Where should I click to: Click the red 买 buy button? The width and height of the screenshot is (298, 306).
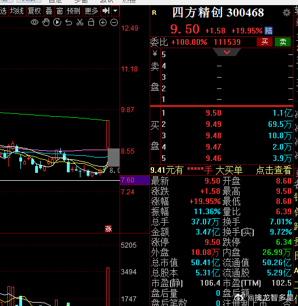click(265, 42)
